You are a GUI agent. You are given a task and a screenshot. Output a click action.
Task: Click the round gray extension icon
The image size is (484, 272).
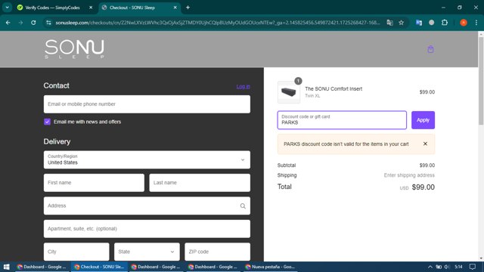point(432,23)
